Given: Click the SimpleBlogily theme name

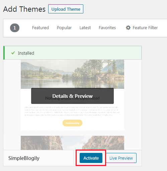Looking at the screenshot, I should pos(24,158).
